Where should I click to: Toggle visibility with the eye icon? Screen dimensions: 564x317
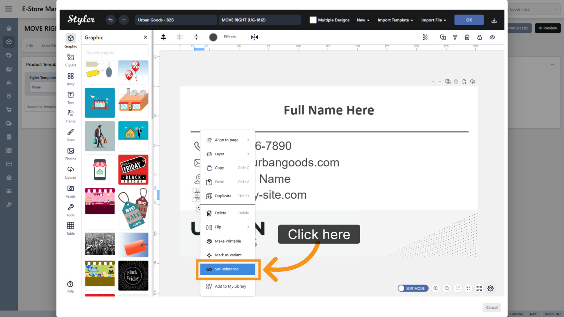(492, 37)
